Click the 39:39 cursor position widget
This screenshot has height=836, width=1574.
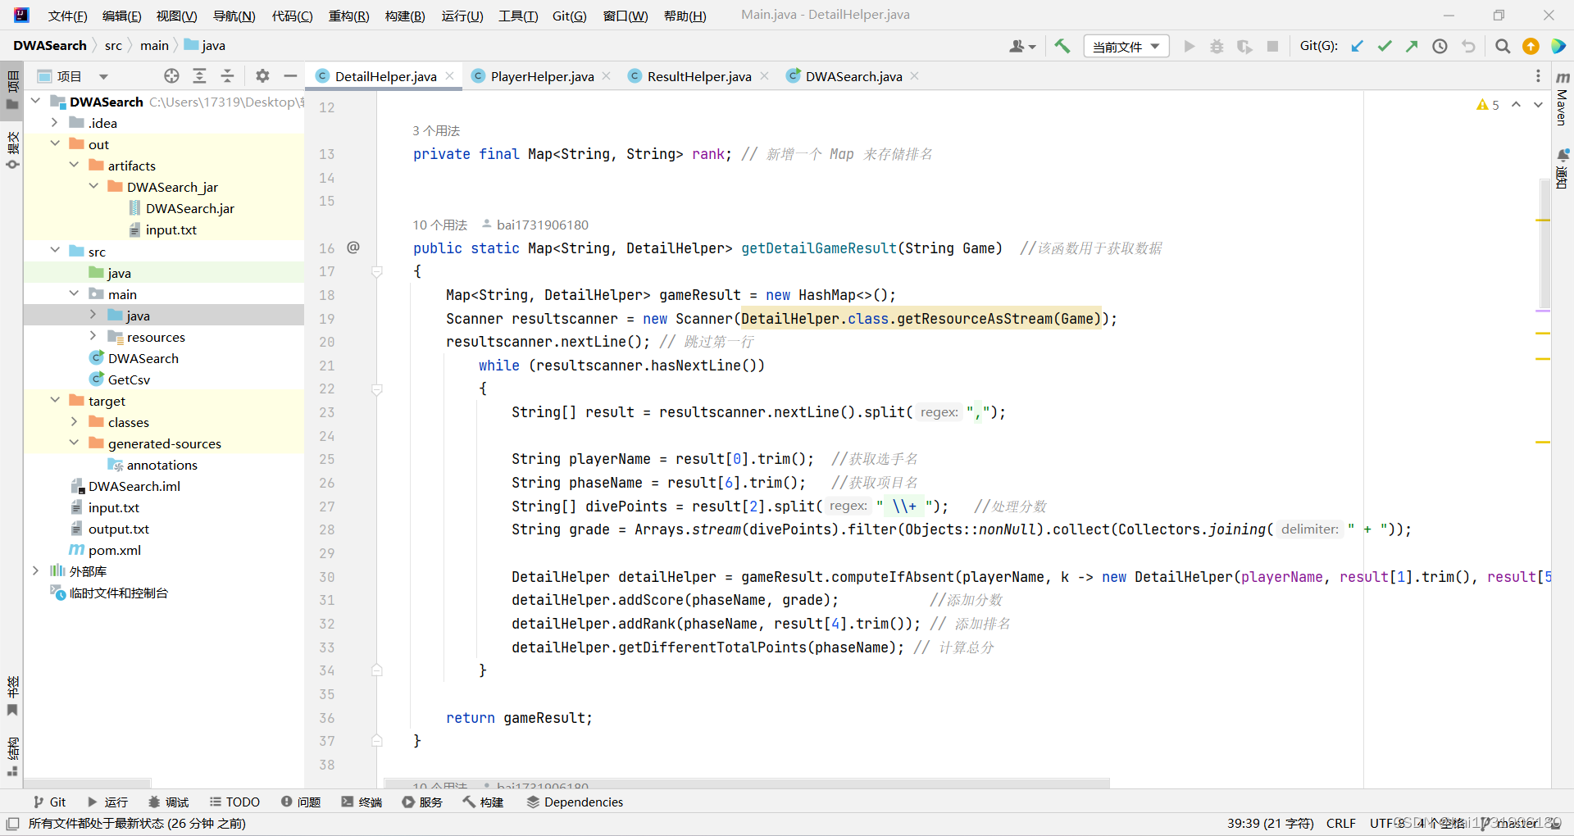(1270, 823)
